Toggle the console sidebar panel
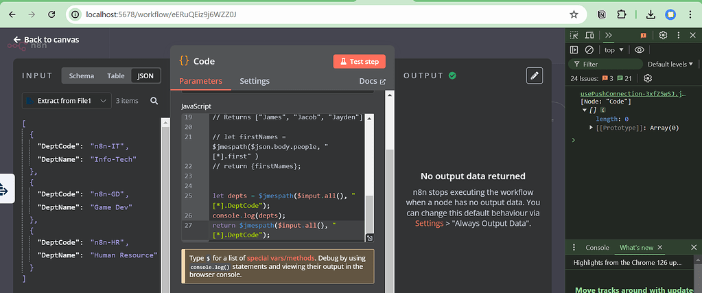Viewport: 702px width, 293px height. (574, 50)
